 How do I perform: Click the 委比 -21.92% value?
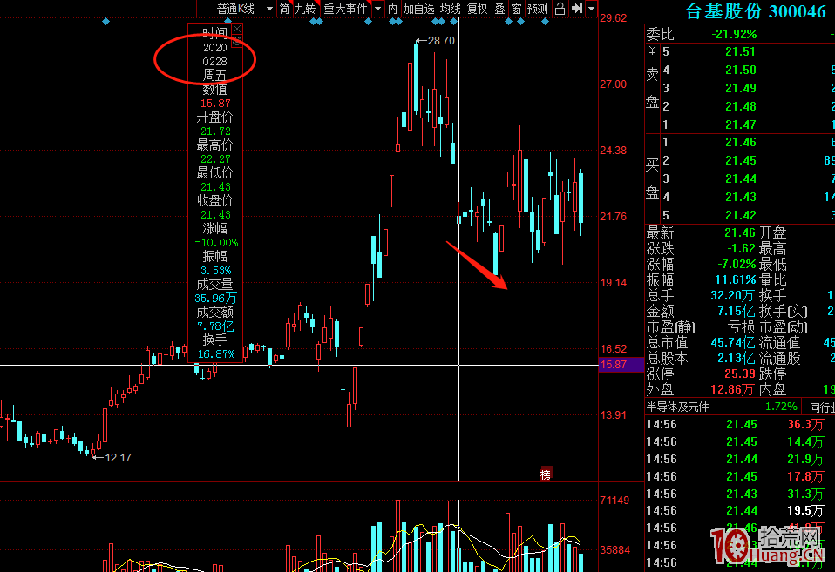tap(734, 34)
